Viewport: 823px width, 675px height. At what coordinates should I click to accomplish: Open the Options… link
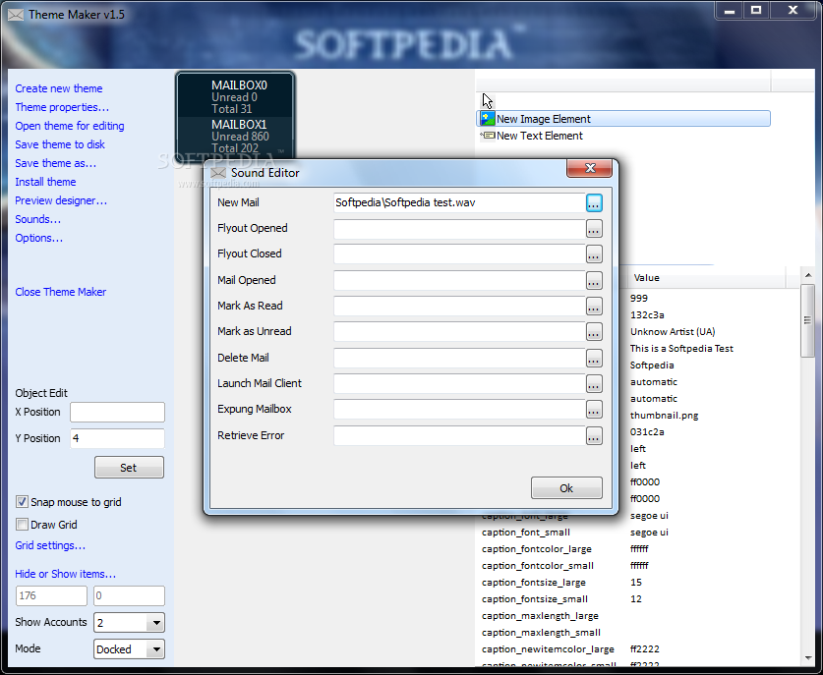39,238
